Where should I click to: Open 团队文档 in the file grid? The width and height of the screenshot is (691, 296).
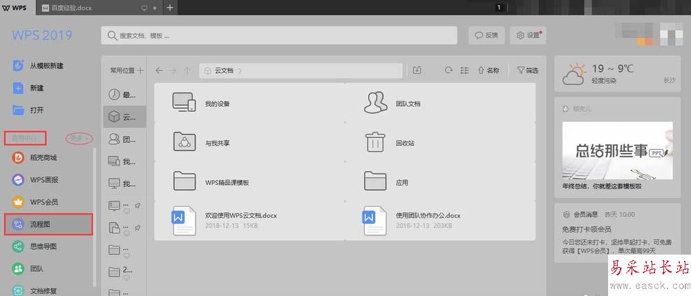point(440,103)
